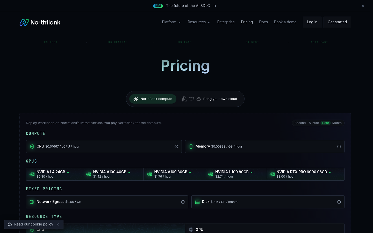Open The future of the AI SDLC link

[x=188, y=6]
